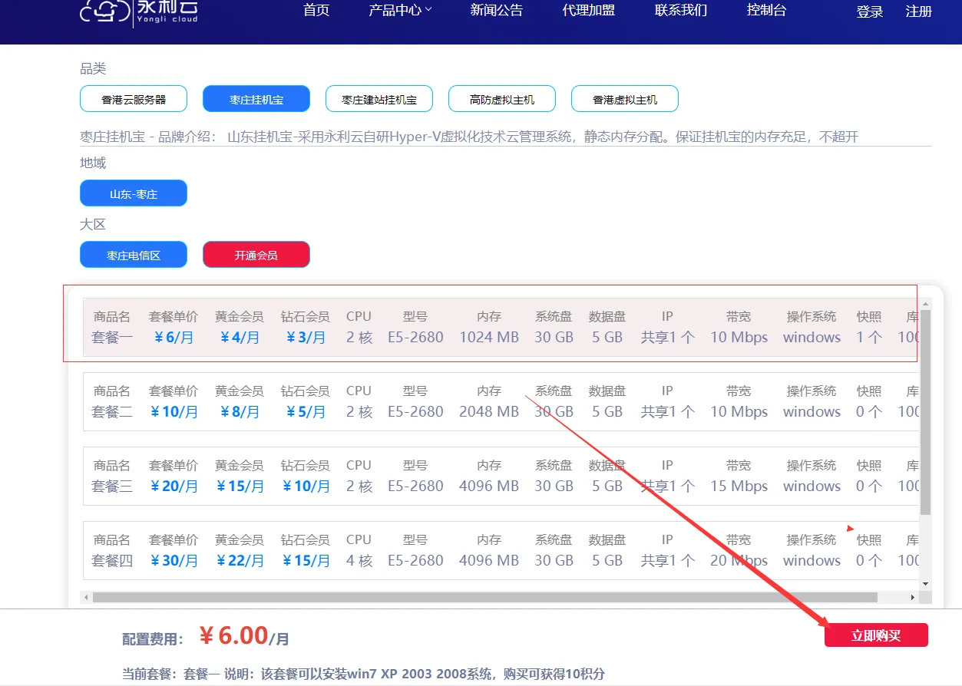Click the 立即购买 button
Image resolution: width=962 pixels, height=686 pixels.
point(876,635)
